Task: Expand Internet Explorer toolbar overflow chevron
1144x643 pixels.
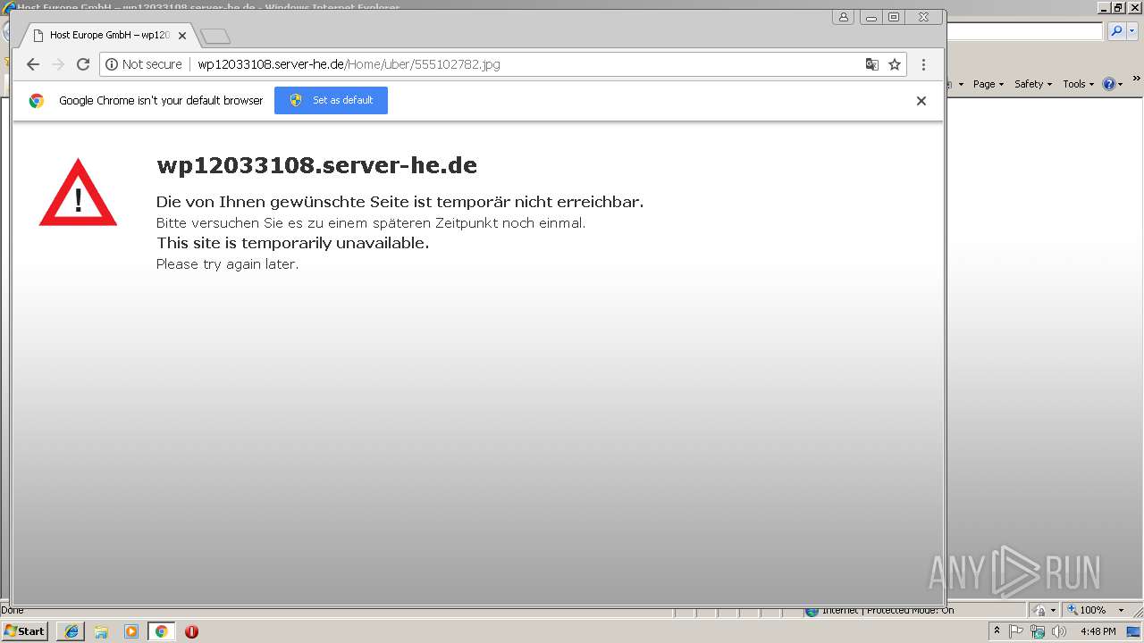Action: (1135, 80)
